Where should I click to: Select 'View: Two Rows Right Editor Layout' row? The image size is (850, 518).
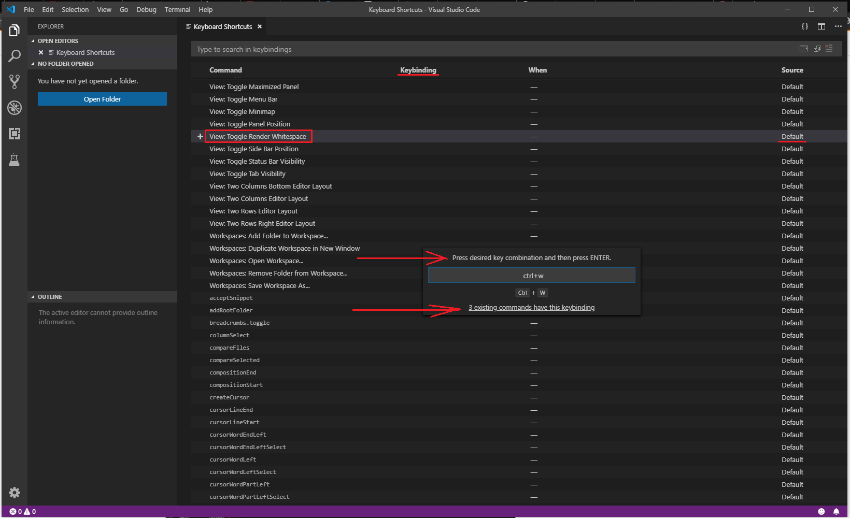pos(519,223)
